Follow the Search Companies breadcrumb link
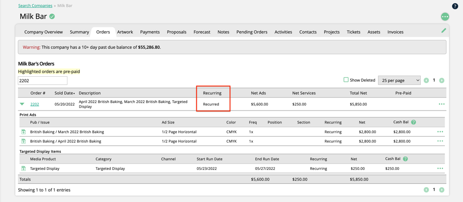This screenshot has height=202, width=463. (35, 6)
